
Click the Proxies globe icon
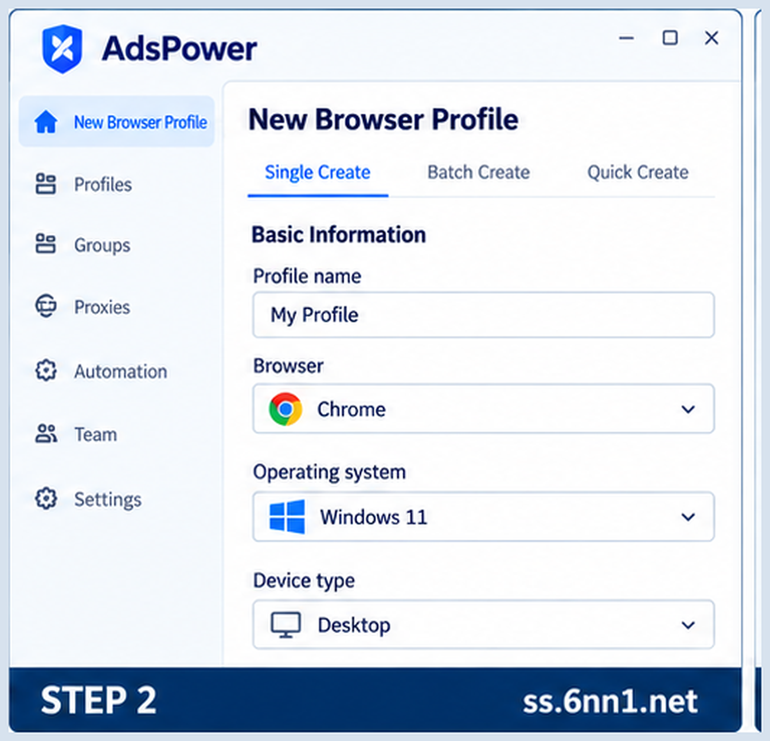[46, 306]
